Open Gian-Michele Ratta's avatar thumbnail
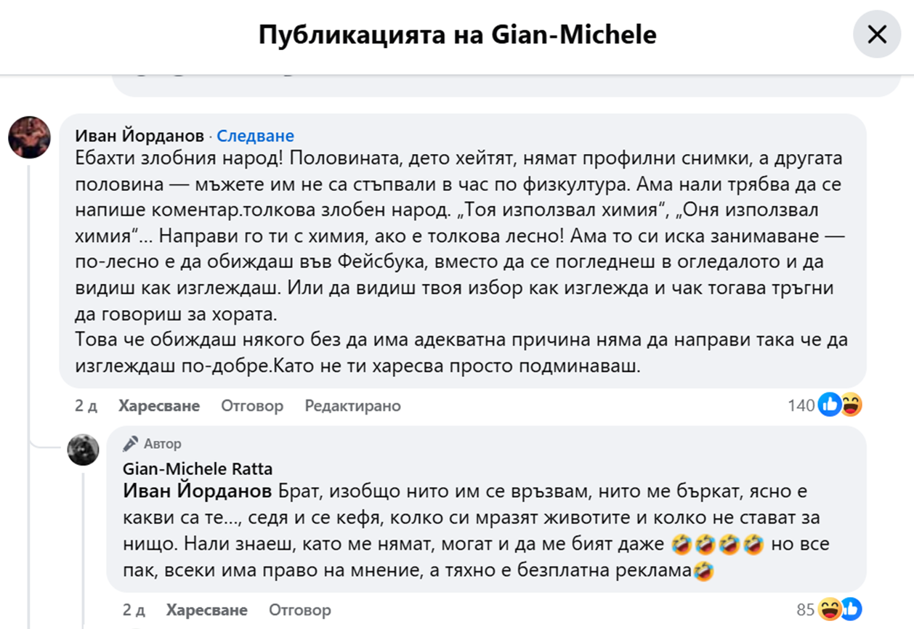The height and width of the screenshot is (629, 914). pos(83,450)
